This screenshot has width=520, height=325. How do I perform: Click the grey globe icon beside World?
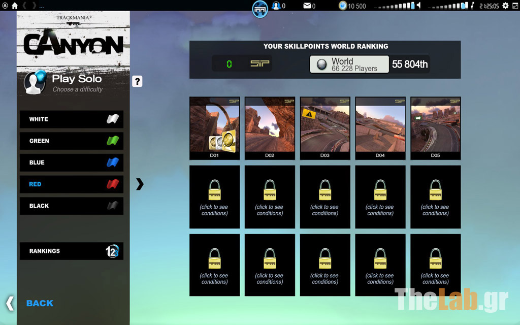click(x=321, y=64)
